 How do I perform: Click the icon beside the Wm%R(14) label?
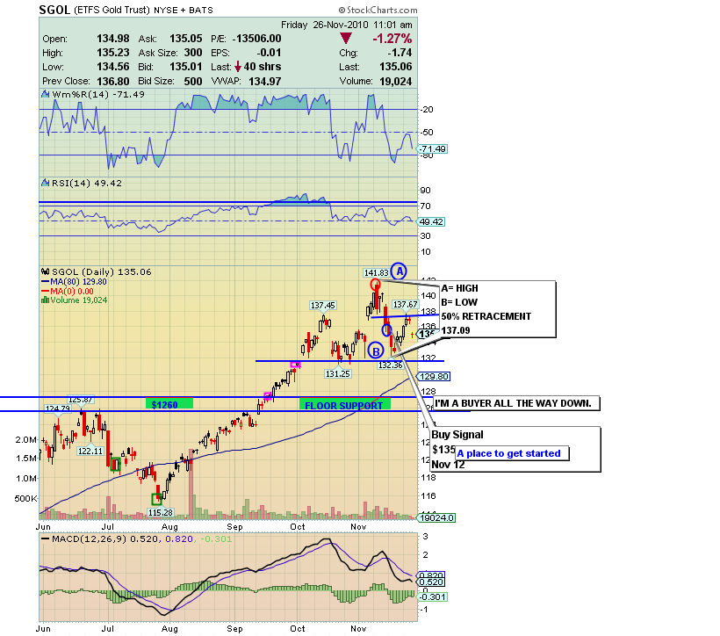tap(46, 94)
